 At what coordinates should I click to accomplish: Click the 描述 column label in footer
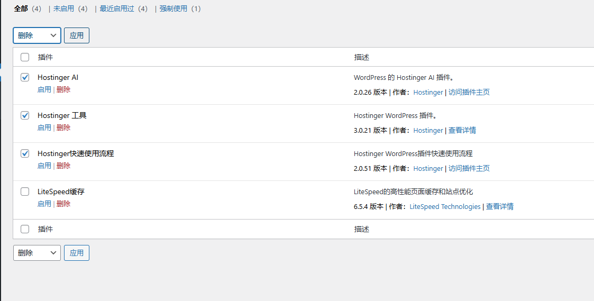[361, 229]
